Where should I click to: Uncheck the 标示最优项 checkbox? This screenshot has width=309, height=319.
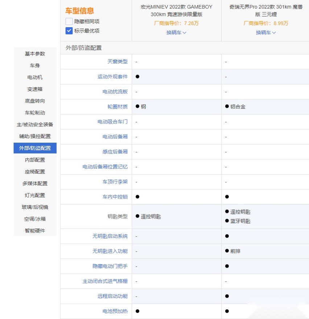coord(69,31)
